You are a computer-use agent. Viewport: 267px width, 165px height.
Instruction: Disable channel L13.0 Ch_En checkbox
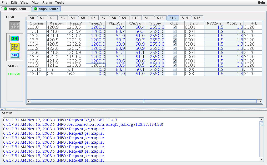tap(175, 27)
